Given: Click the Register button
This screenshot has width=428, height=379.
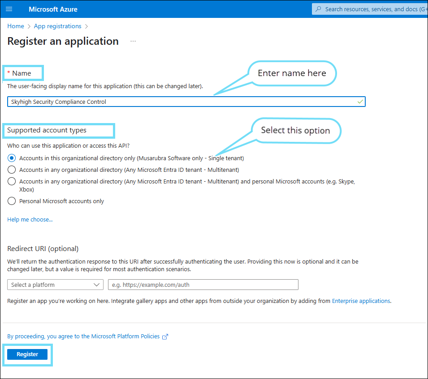Looking at the screenshot, I should pyautogui.click(x=27, y=354).
